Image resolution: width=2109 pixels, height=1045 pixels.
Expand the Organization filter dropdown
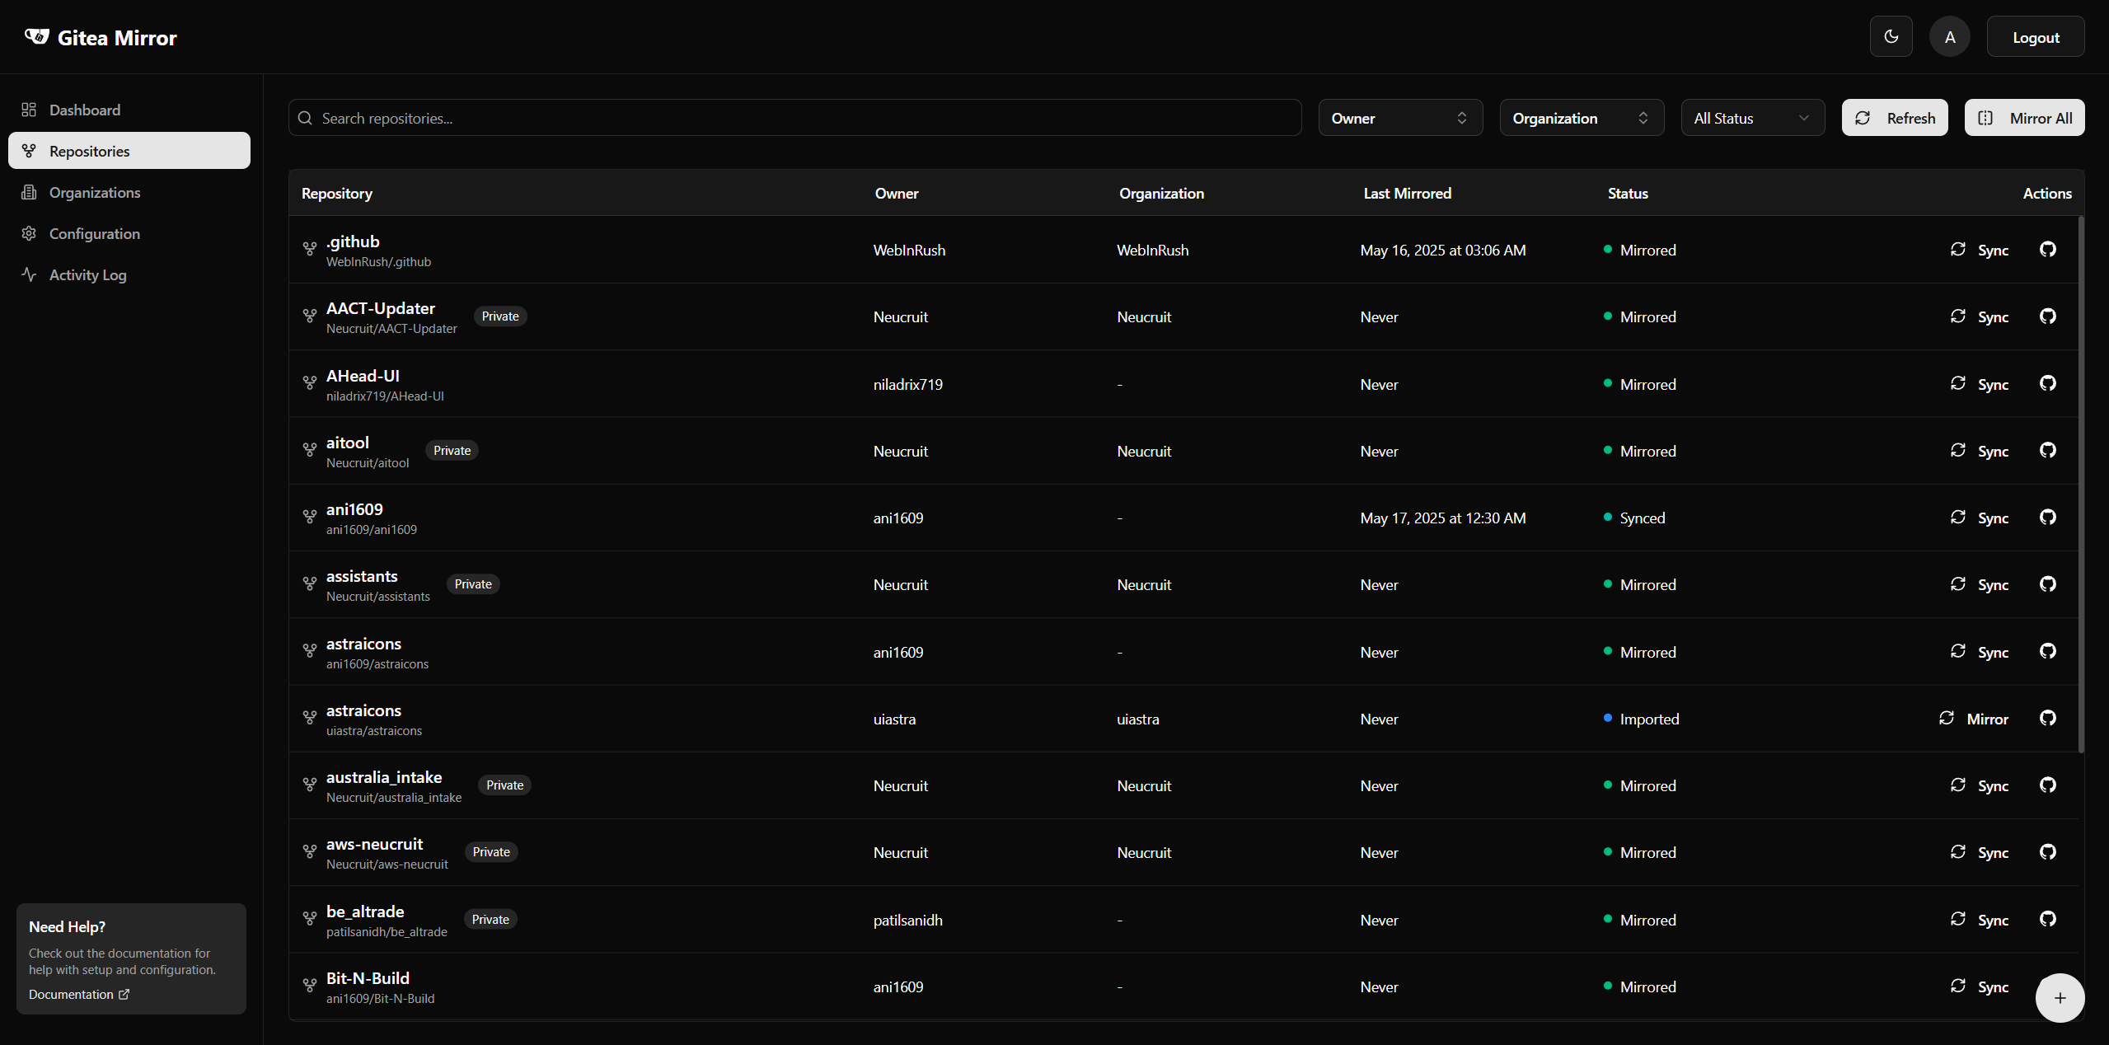coord(1581,118)
